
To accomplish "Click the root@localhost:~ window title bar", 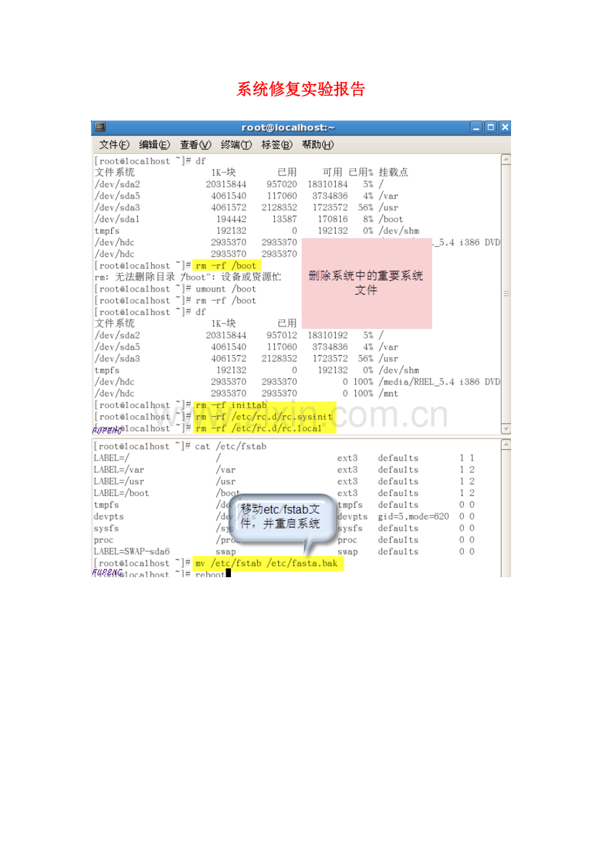I will tap(289, 128).
